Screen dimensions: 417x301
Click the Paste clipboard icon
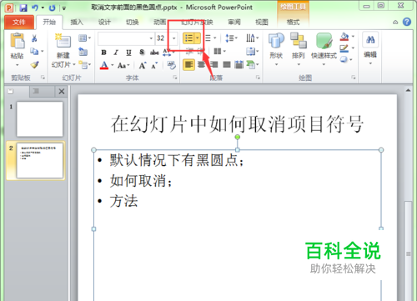[x=18, y=41]
